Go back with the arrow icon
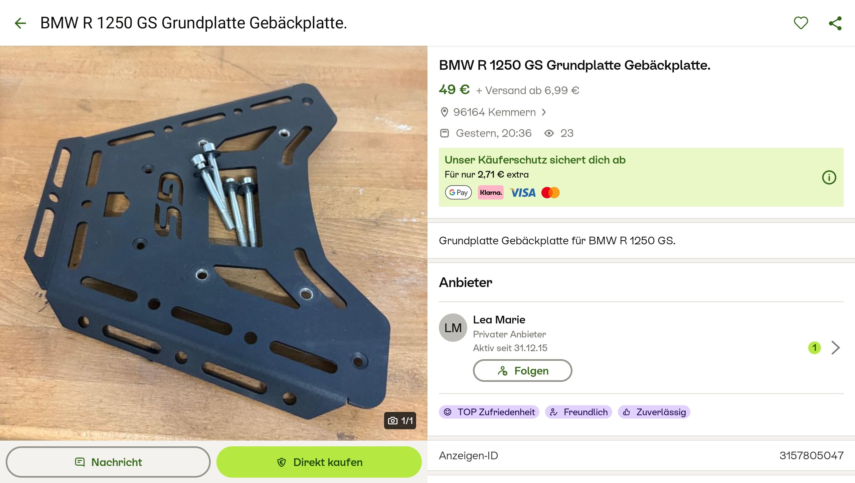The image size is (855, 483). [20, 23]
